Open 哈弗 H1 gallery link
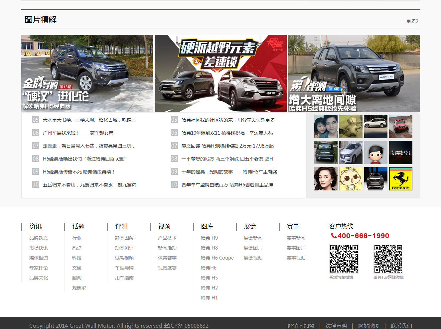 coord(209,298)
